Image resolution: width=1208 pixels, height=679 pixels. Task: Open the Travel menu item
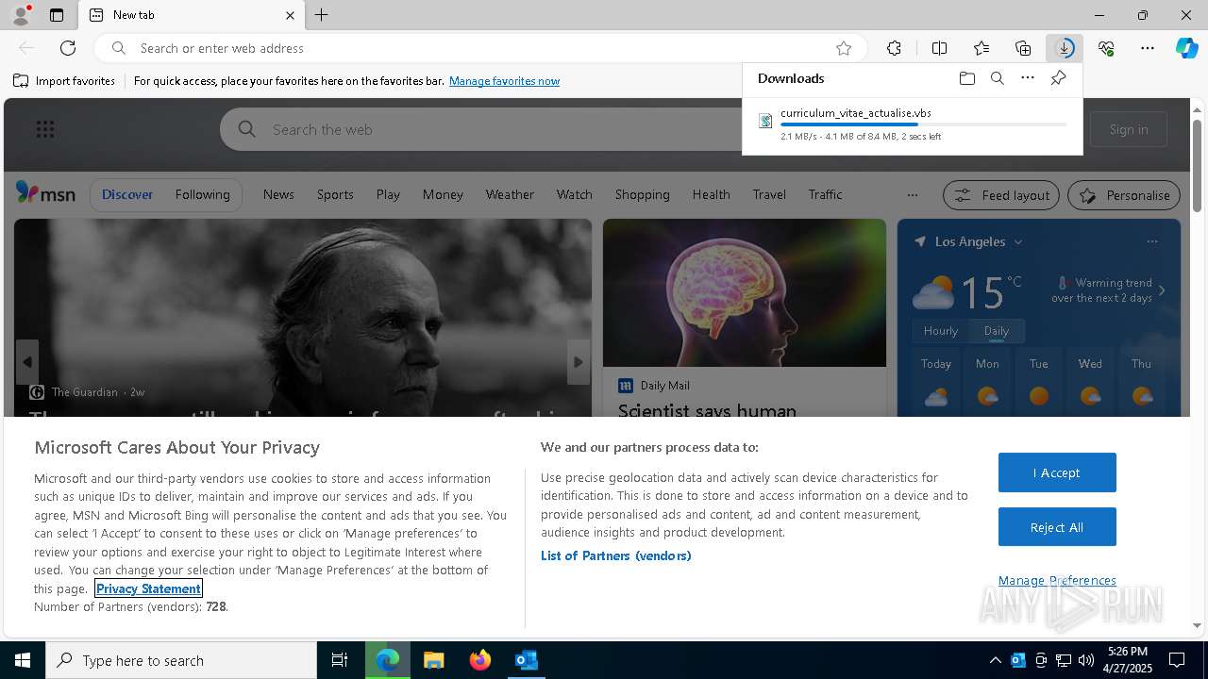pyautogui.click(x=769, y=194)
